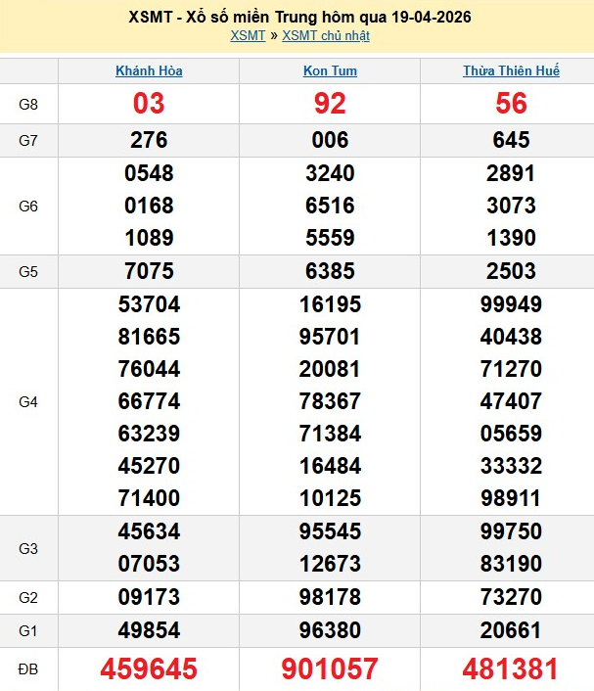Select the G3 number 45634
The width and height of the screenshot is (594, 691).
coord(149,531)
